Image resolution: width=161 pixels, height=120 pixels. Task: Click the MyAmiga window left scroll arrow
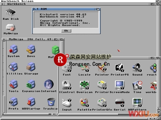(54, 114)
